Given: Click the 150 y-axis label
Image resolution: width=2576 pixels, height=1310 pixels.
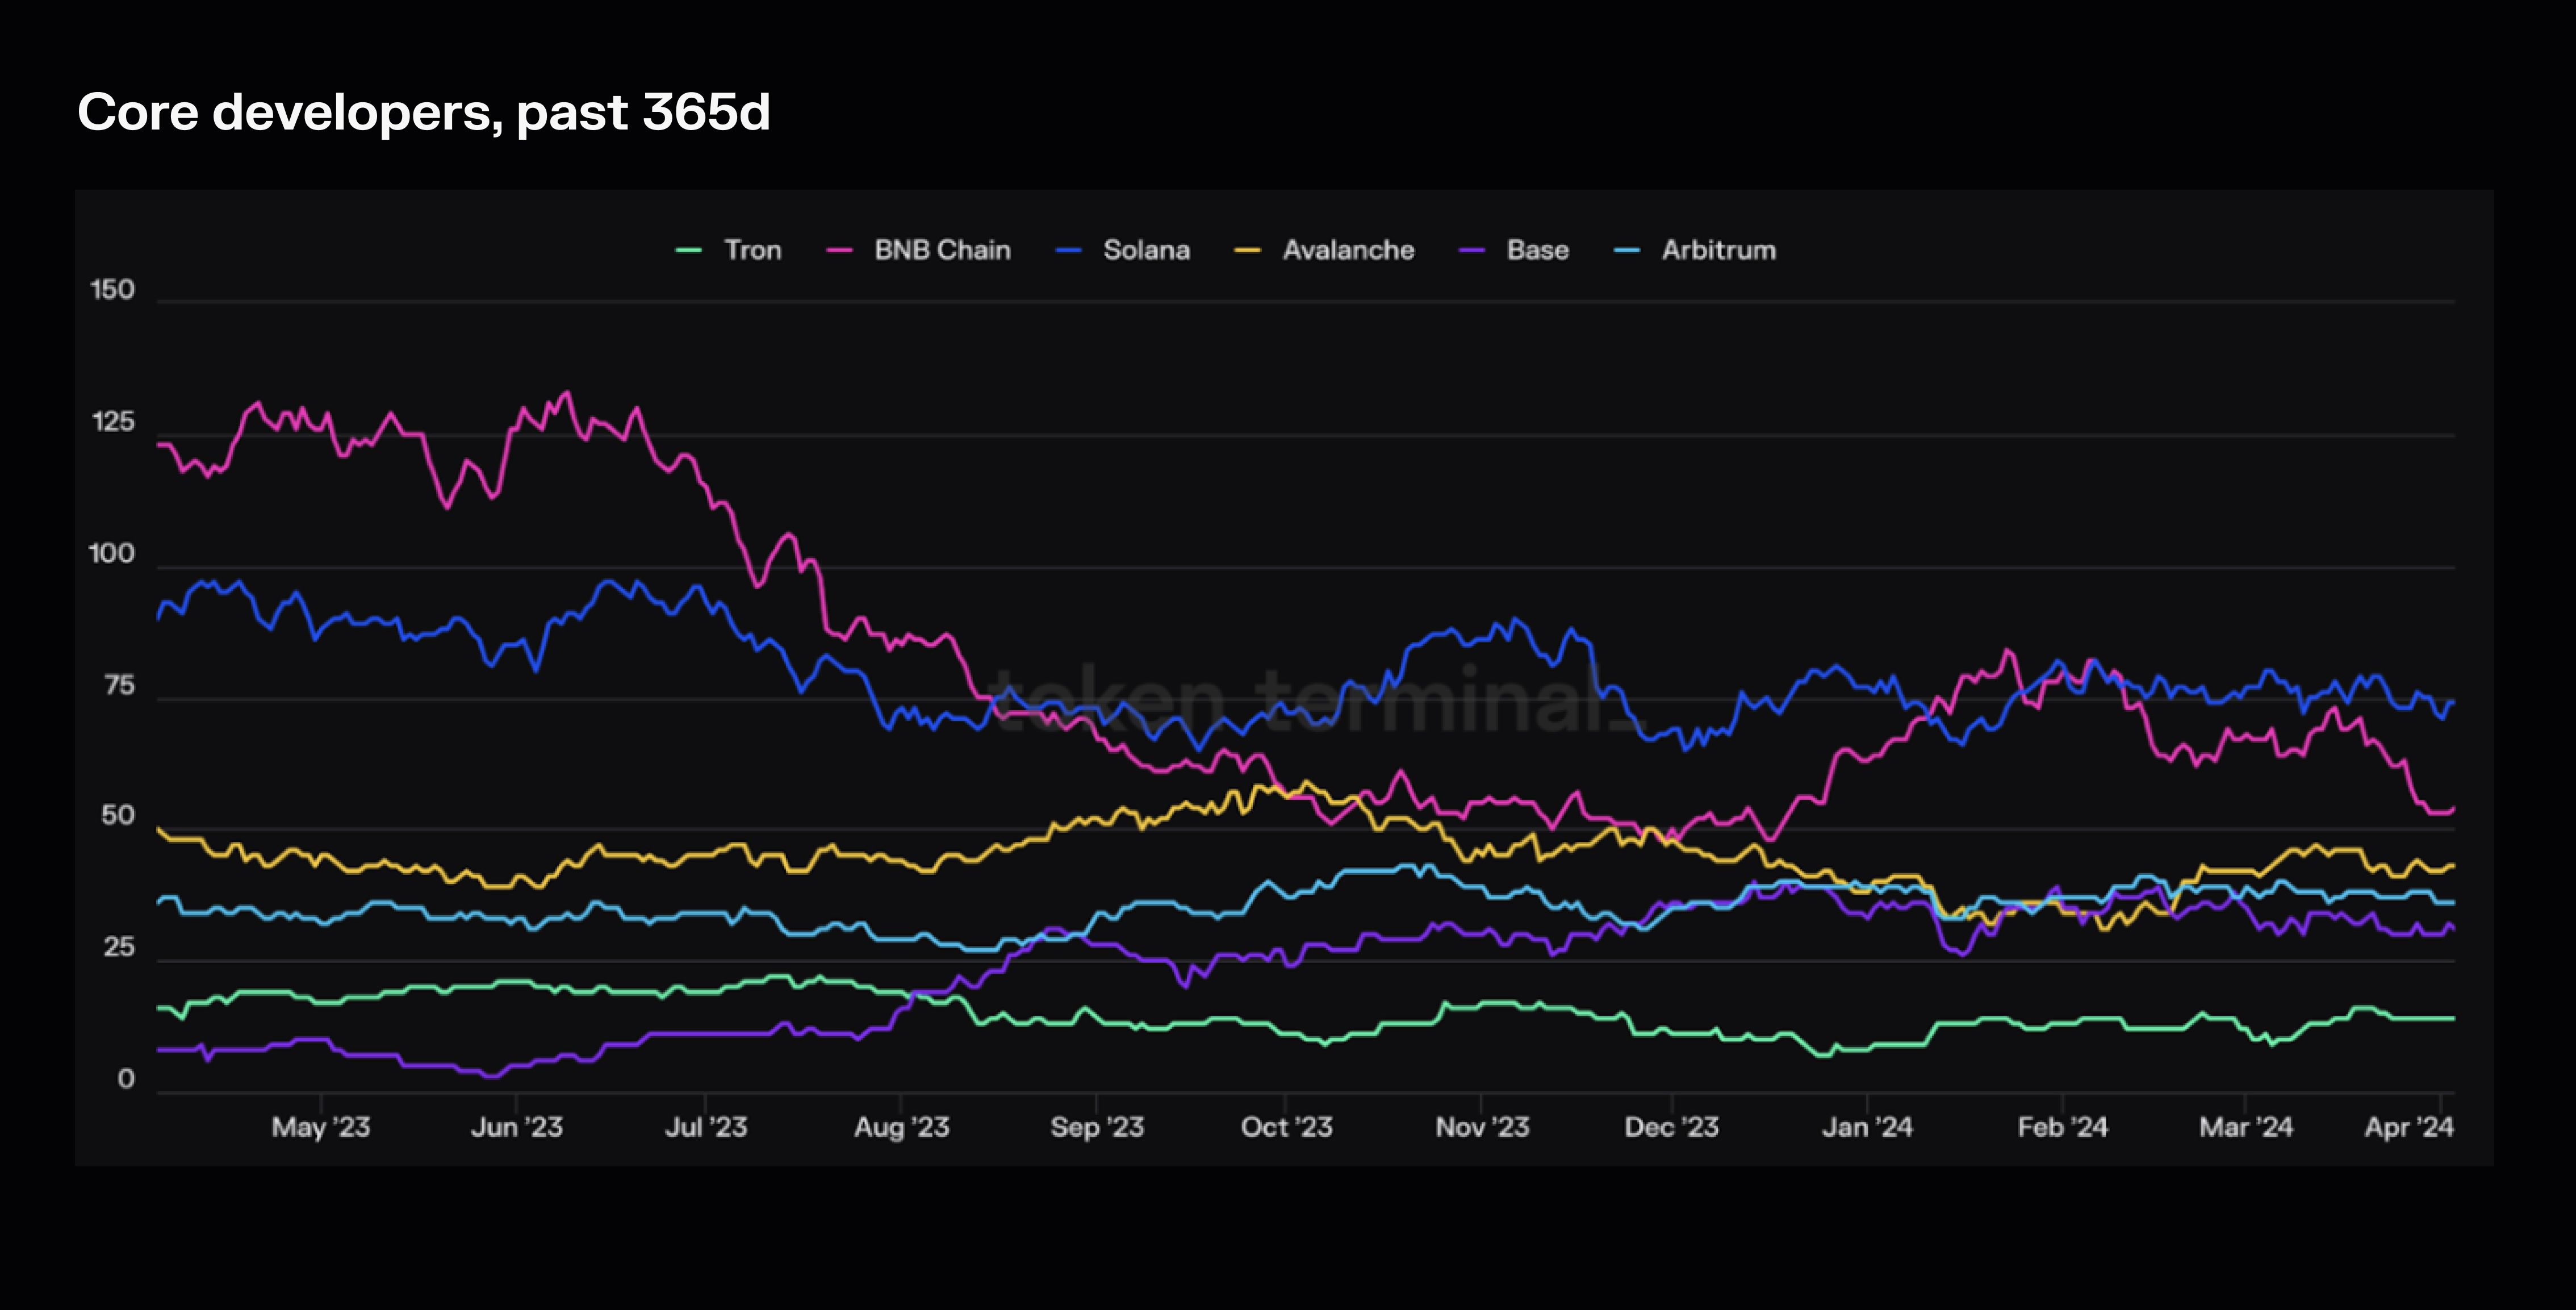Looking at the screenshot, I should (112, 290).
